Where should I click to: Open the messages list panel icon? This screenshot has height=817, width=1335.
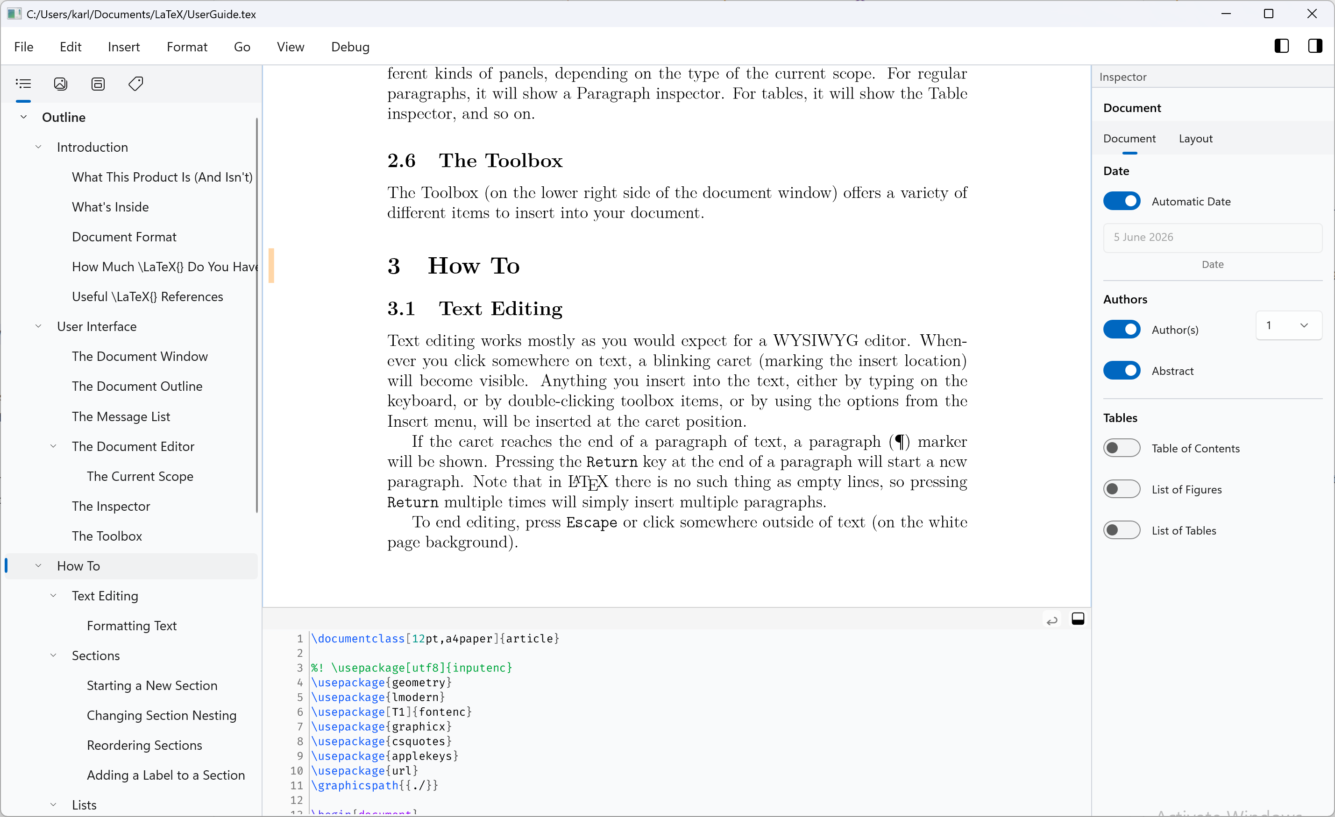(98, 84)
